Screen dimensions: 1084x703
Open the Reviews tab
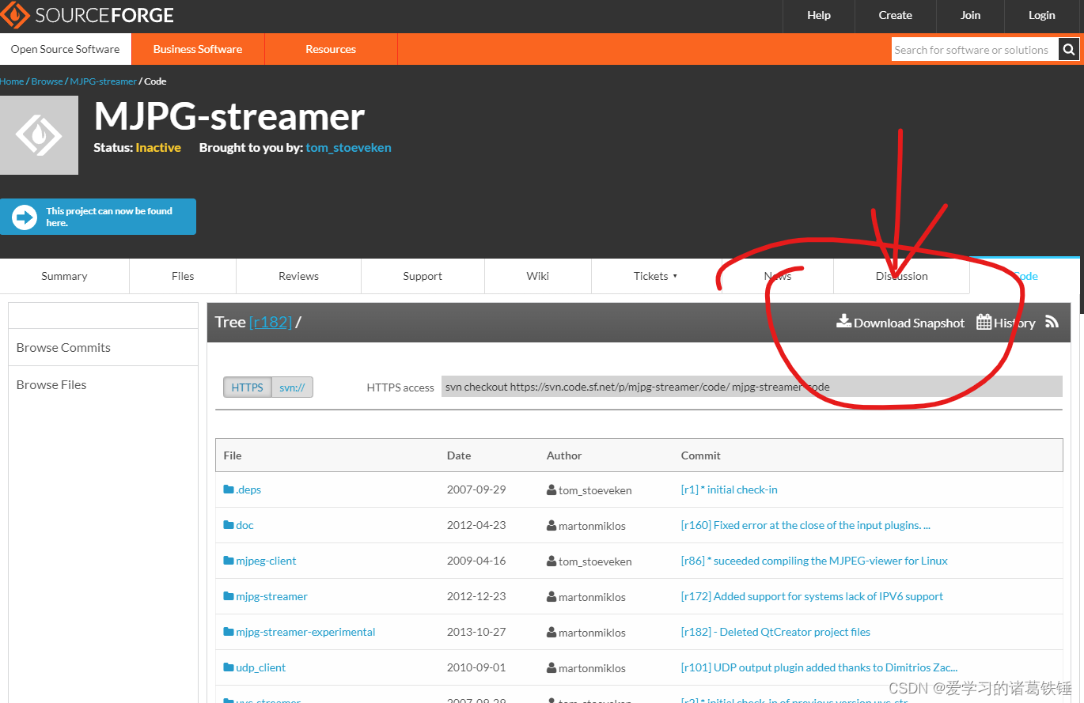pyautogui.click(x=298, y=276)
